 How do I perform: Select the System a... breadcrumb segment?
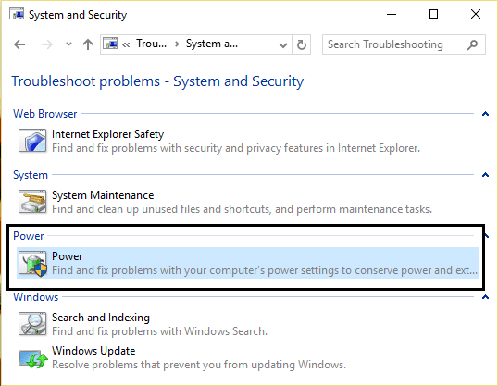[212, 44]
